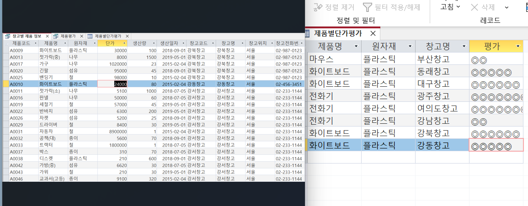Open the 고침 dropdown in ribbon
The height and width of the screenshot is (206, 528).
point(458,7)
